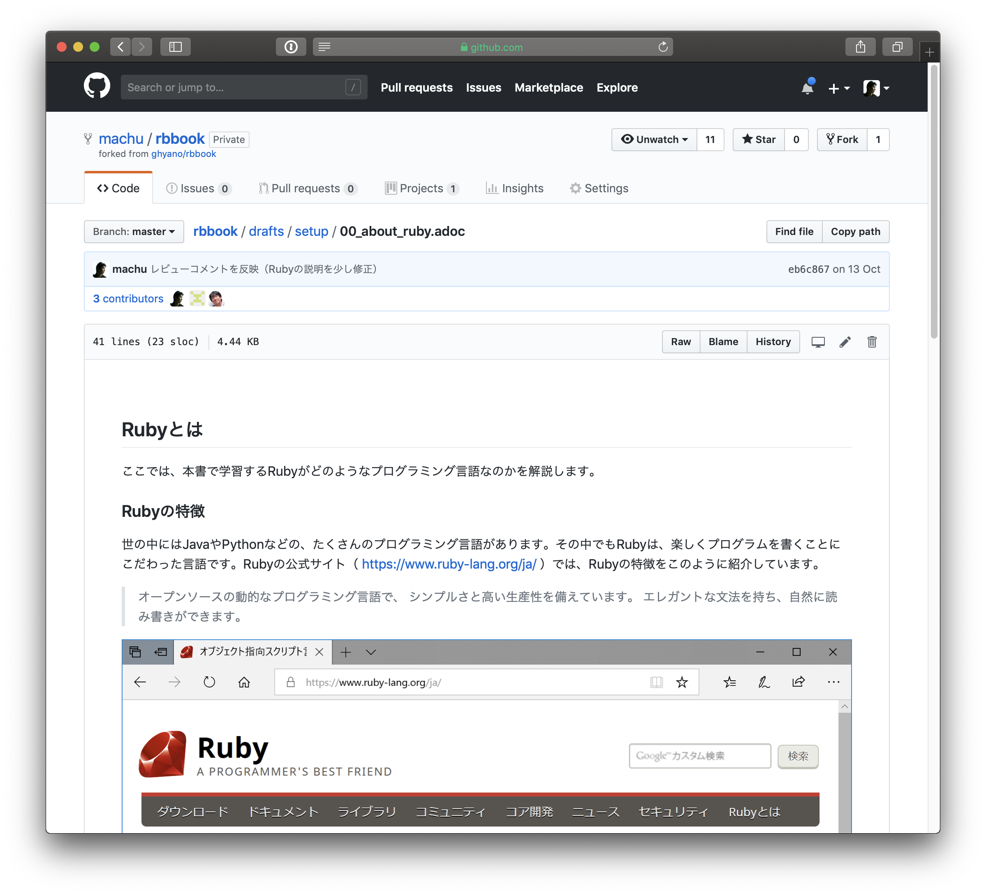Screen dimensions: 986x894
Task: Edit this file with pencil icon
Action: click(x=845, y=342)
